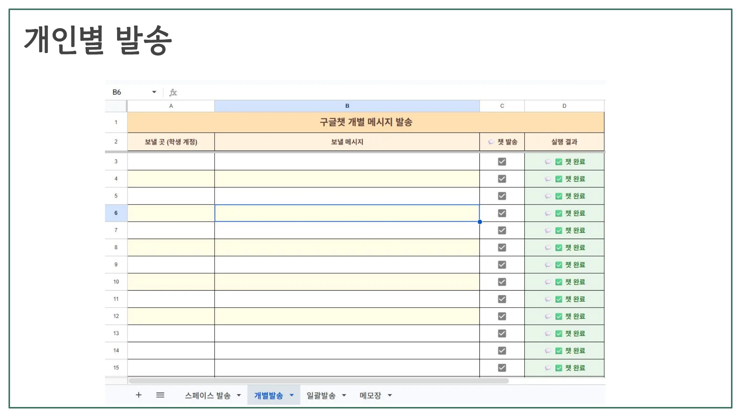Toggle the chat send checkbox in row 6
Screen dimensions: 741x417
coord(502,213)
